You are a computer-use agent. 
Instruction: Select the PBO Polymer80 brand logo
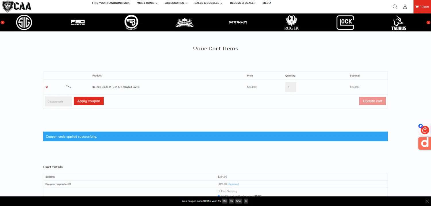78,22
